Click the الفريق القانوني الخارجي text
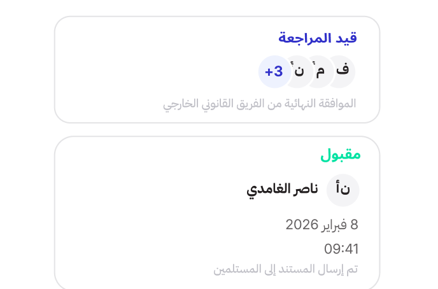 (211, 103)
